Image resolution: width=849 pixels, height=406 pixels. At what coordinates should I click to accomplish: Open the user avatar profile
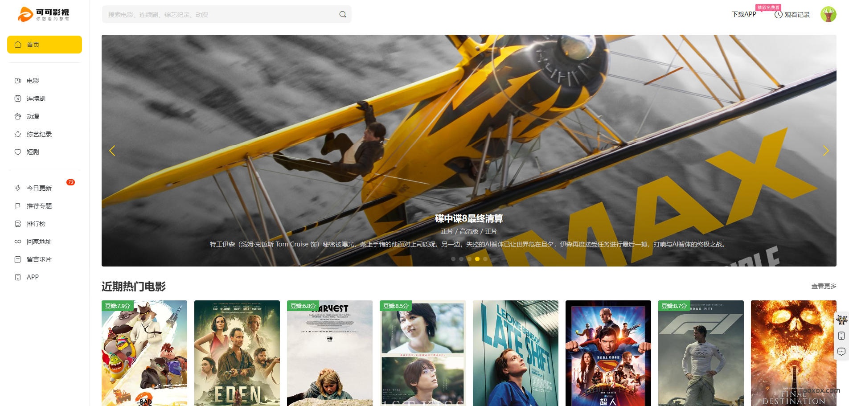(x=828, y=14)
